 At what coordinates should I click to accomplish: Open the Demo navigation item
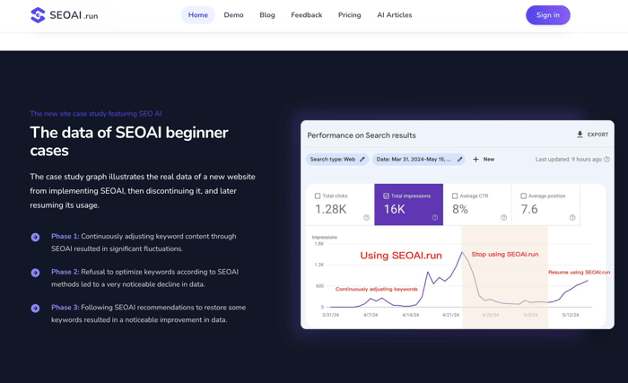[x=233, y=15]
